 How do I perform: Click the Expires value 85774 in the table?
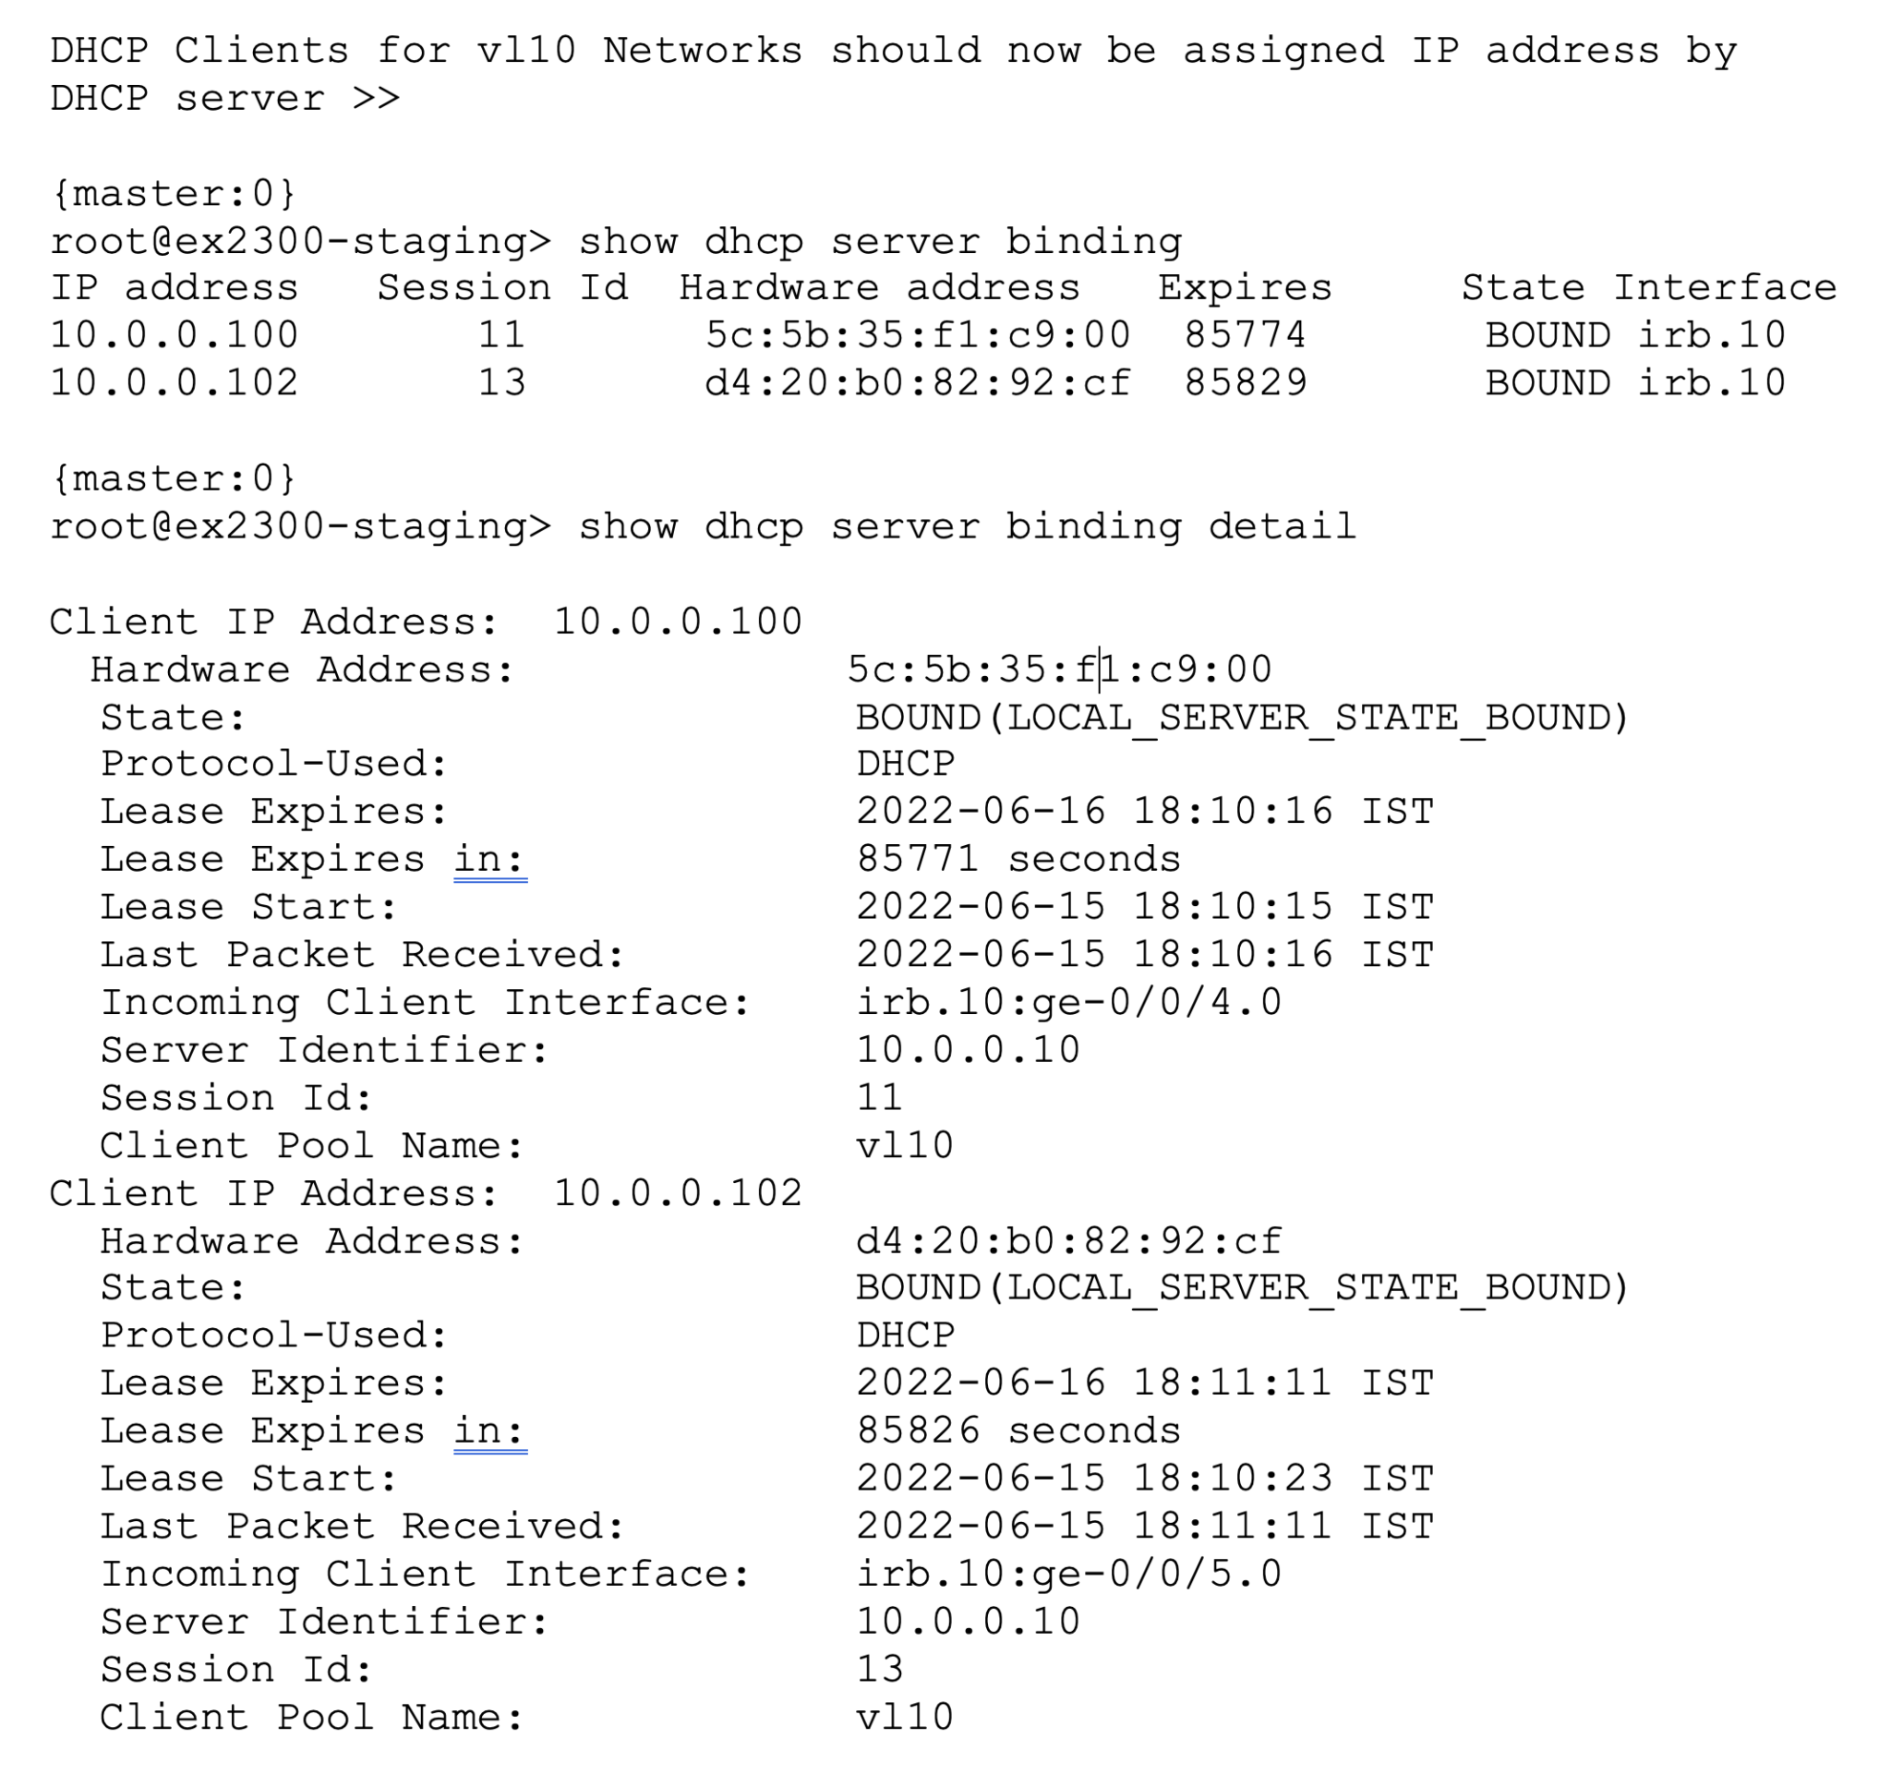(x=1244, y=335)
